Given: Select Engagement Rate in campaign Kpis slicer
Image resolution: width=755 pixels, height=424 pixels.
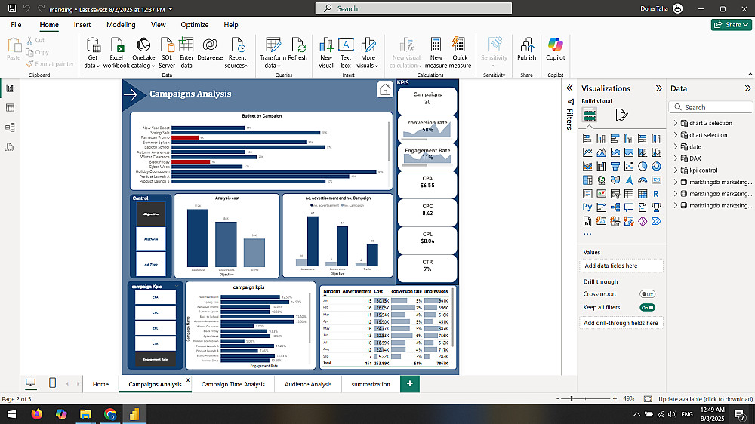Looking at the screenshot, I should point(156,359).
